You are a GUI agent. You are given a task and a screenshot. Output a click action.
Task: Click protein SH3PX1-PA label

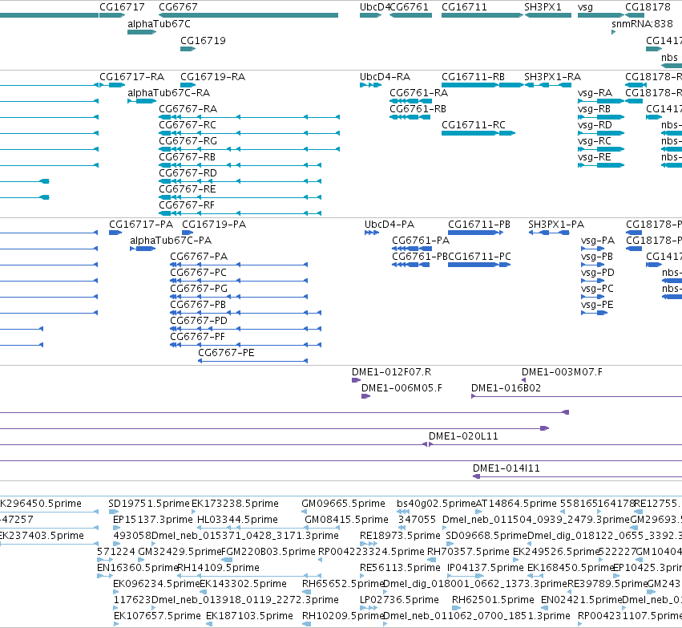pyautogui.click(x=556, y=225)
